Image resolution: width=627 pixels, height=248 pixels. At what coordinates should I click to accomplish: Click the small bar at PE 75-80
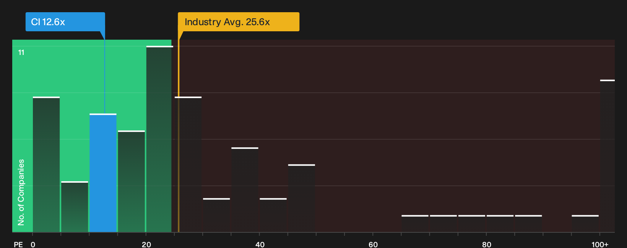point(472,224)
